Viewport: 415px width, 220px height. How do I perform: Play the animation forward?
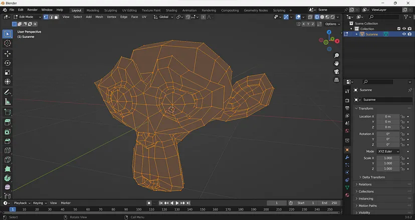tap(177, 203)
